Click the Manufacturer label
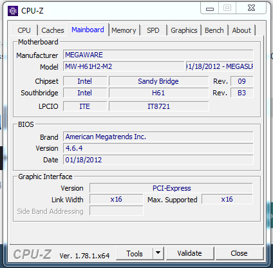Viewport: 273px width, 268px height. [37, 55]
